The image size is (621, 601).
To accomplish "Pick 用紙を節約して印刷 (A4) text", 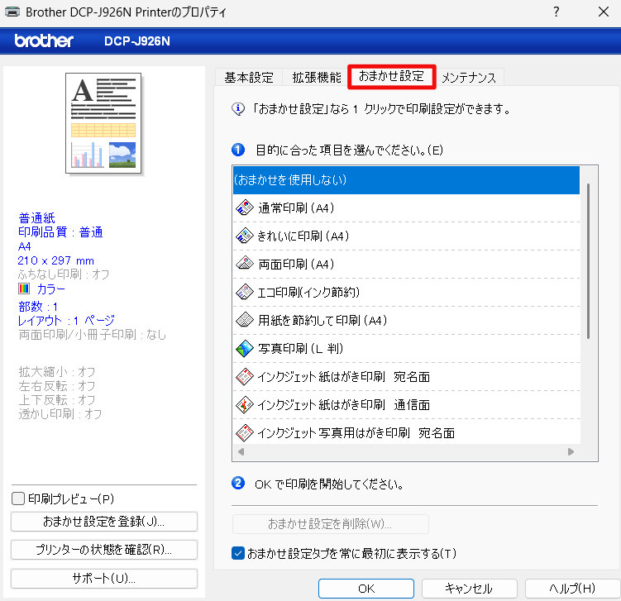I will pos(322,320).
